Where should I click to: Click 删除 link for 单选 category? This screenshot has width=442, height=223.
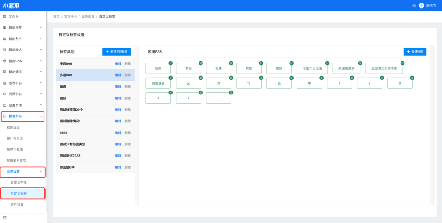pos(127,87)
